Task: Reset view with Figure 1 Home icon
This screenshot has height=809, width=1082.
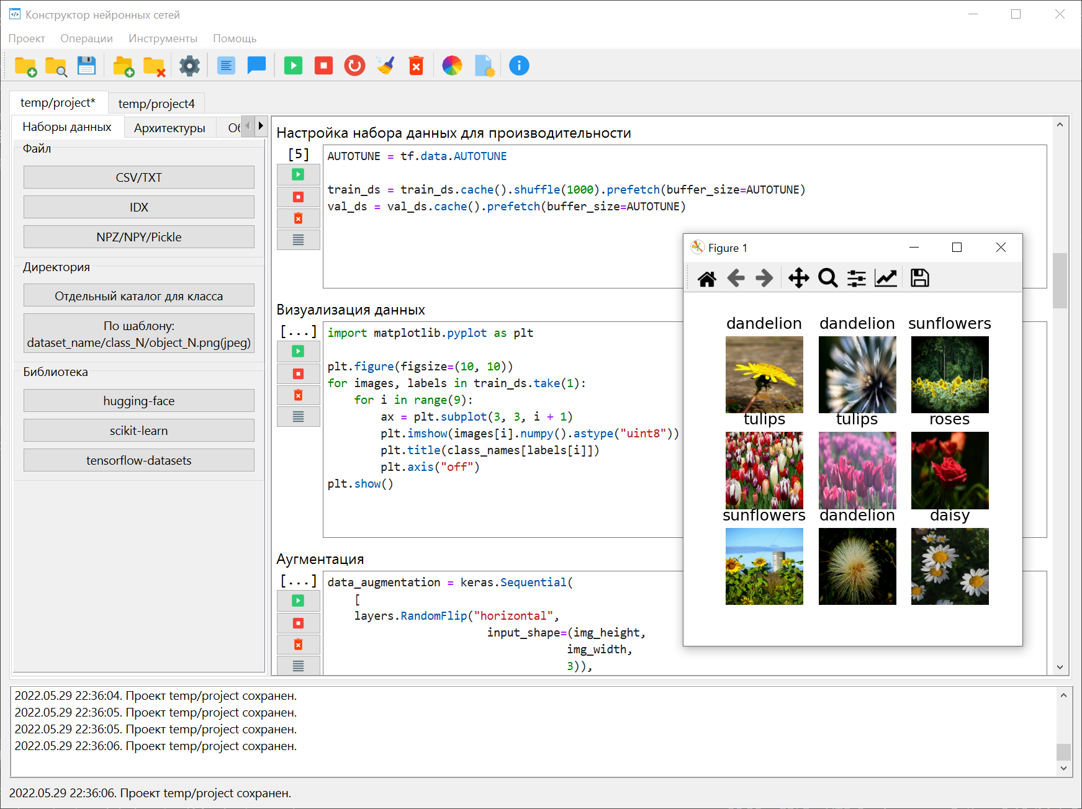Action: click(706, 279)
